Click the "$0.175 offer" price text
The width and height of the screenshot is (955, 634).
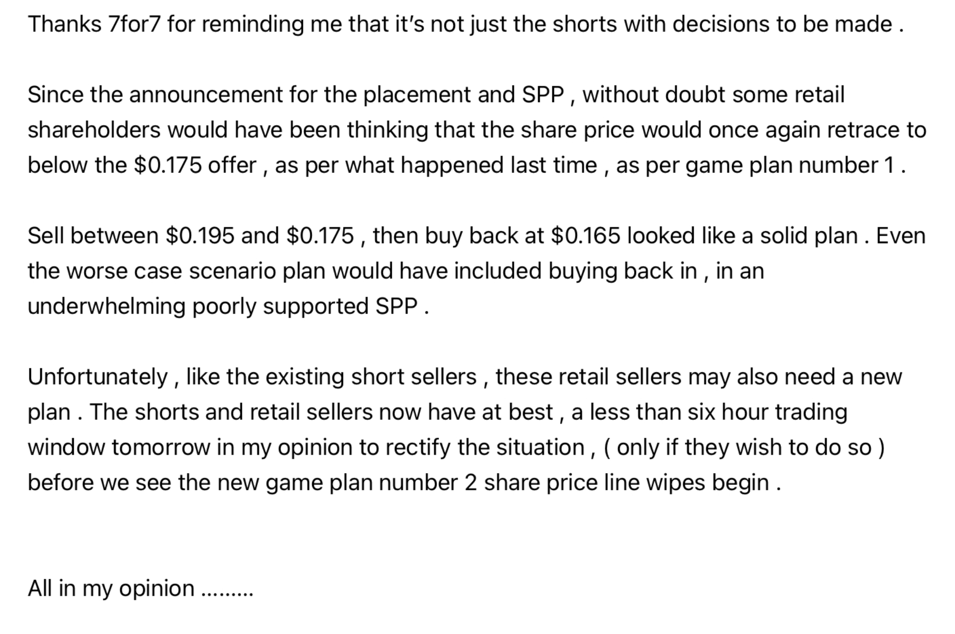(195, 165)
